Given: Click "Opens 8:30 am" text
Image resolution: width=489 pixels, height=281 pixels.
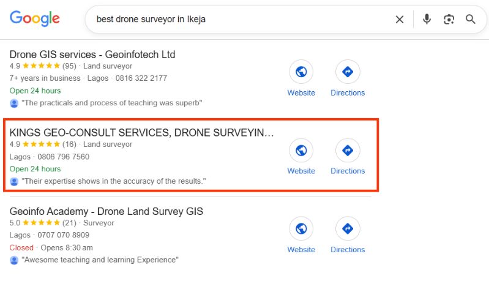Looking at the screenshot, I should [x=67, y=247].
